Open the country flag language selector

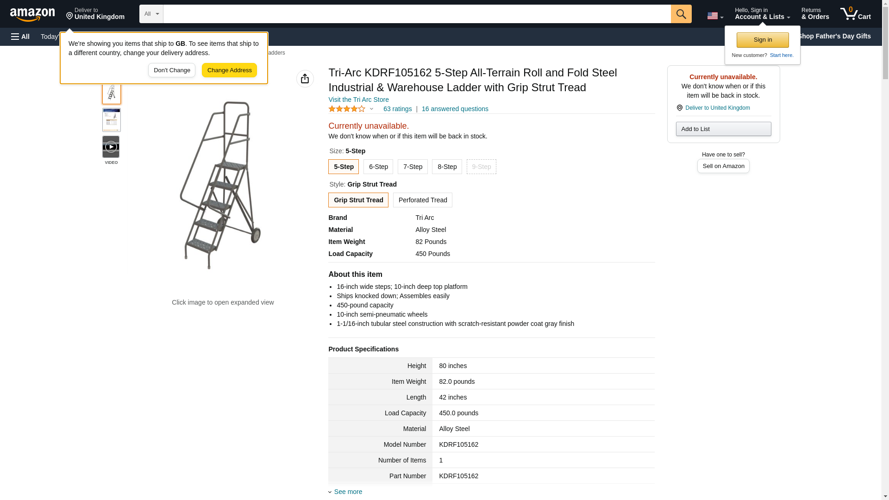pyautogui.click(x=715, y=16)
